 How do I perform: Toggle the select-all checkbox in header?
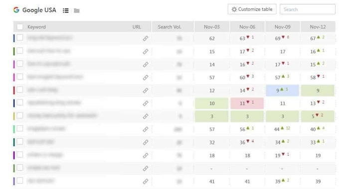point(20,27)
